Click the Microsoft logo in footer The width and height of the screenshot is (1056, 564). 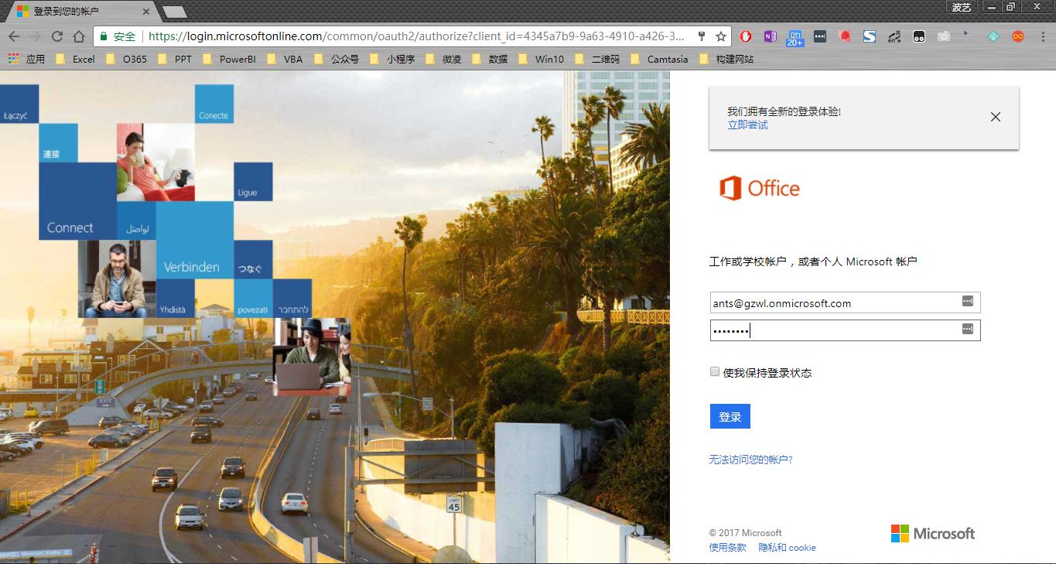[x=933, y=533]
